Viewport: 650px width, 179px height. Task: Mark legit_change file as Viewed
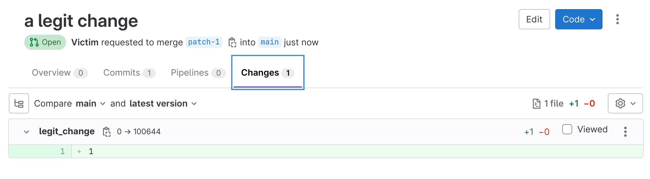click(567, 129)
